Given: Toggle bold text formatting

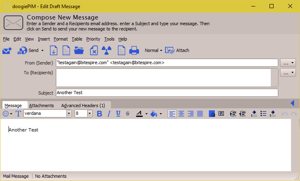Looking at the screenshot, I should tap(99, 114).
